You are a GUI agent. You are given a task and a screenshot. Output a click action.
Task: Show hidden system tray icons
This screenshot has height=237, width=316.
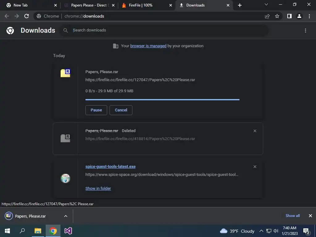[261, 231]
